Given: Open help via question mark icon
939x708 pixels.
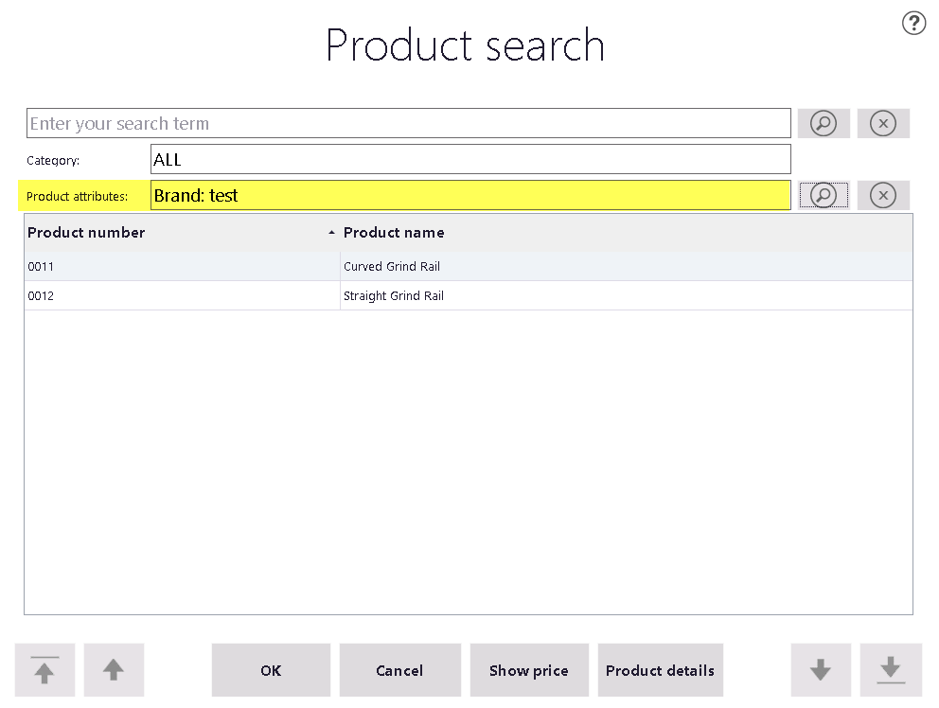Looking at the screenshot, I should [x=913, y=24].
